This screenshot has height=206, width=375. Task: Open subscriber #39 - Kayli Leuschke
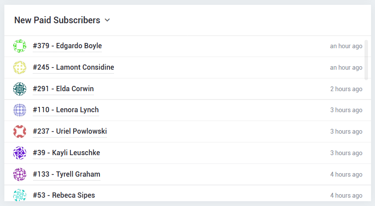(66, 153)
